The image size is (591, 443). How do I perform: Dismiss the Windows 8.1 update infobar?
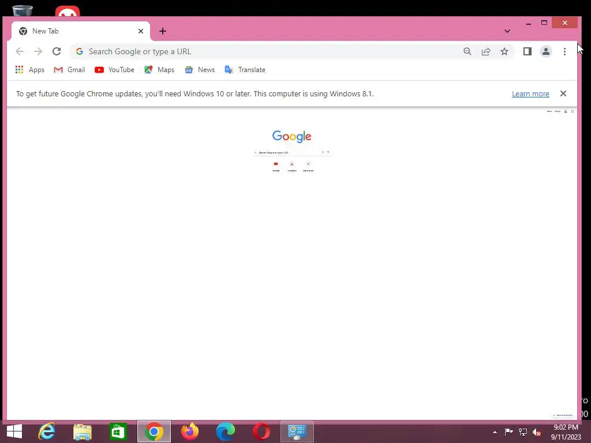coord(563,93)
